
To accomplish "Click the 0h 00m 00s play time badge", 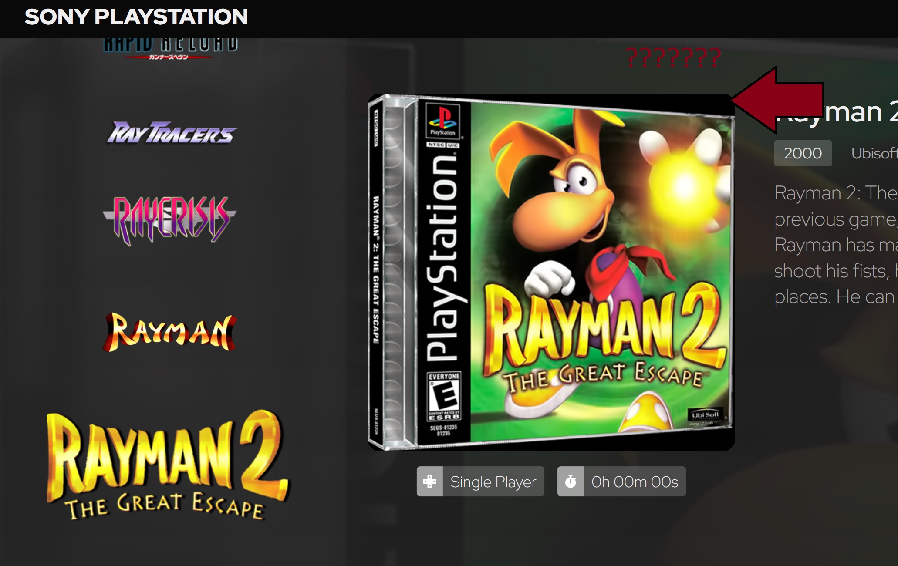I will 621,482.
